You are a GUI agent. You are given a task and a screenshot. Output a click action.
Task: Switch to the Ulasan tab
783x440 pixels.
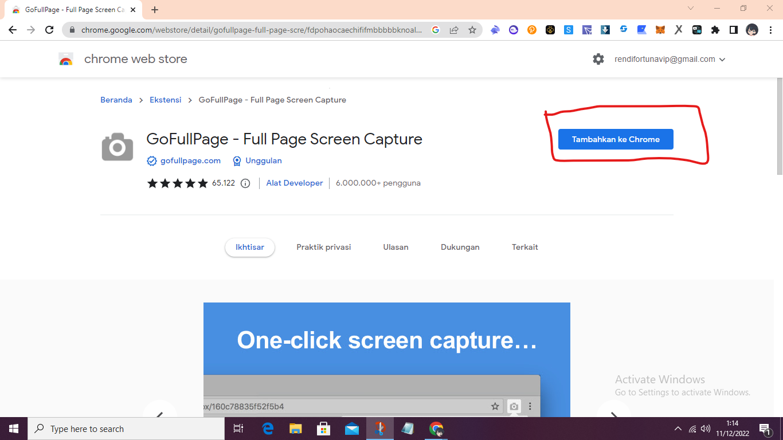[396, 247]
